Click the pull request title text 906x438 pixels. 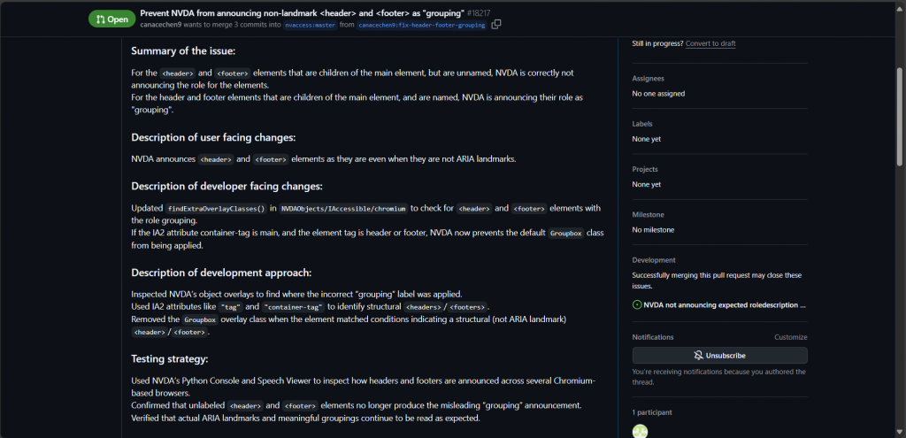click(303, 12)
